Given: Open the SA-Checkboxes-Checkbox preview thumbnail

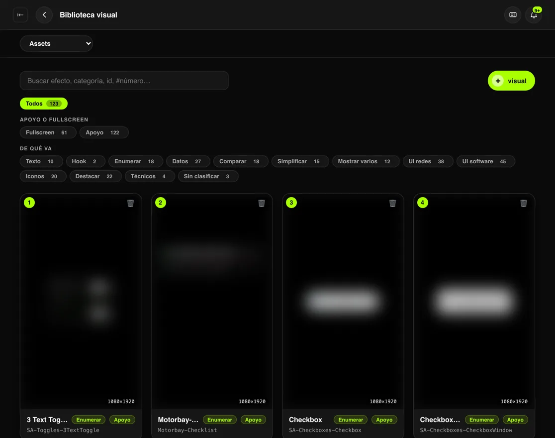Looking at the screenshot, I should click(x=343, y=301).
